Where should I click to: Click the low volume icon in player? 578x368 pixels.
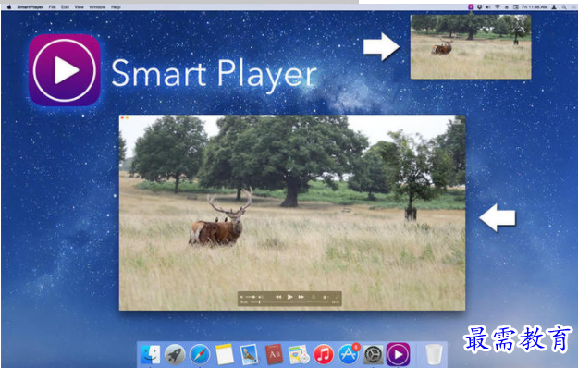click(241, 297)
